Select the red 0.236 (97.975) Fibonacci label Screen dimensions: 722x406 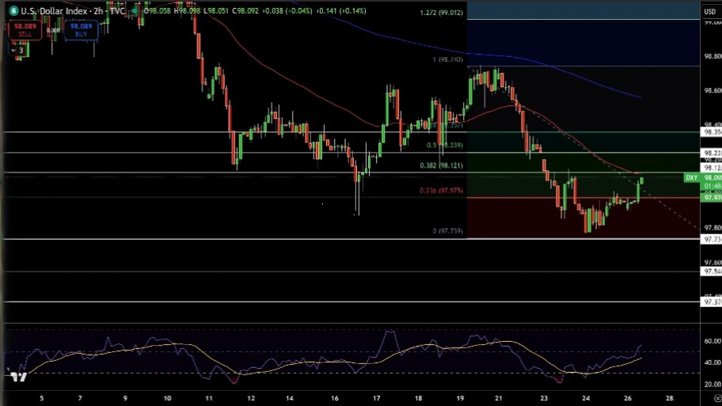[x=441, y=191]
